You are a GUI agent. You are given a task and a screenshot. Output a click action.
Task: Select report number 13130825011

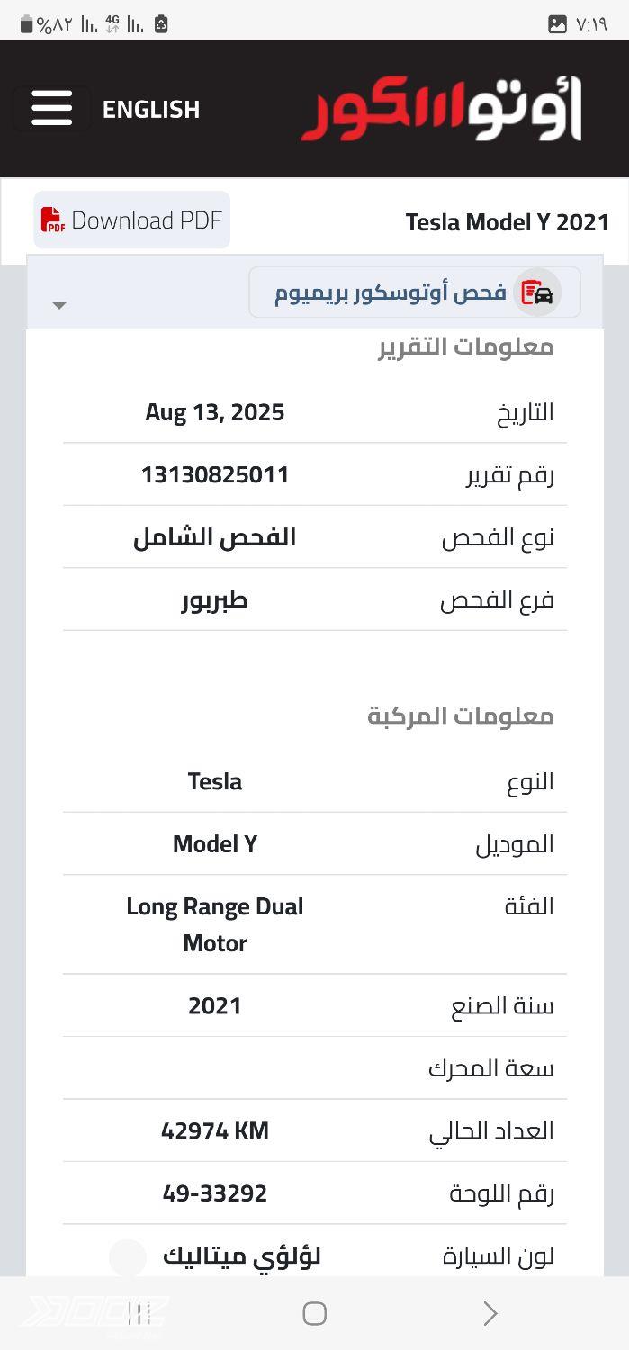[x=215, y=474]
